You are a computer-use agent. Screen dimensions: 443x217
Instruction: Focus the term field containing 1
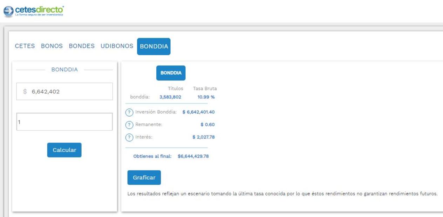[64, 122]
